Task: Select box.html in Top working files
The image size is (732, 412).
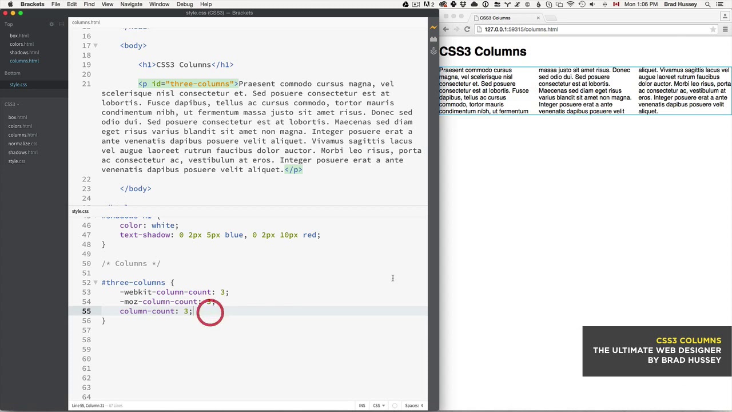Action: (19, 35)
